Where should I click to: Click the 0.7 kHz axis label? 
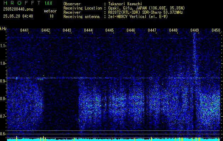click(3, 116)
